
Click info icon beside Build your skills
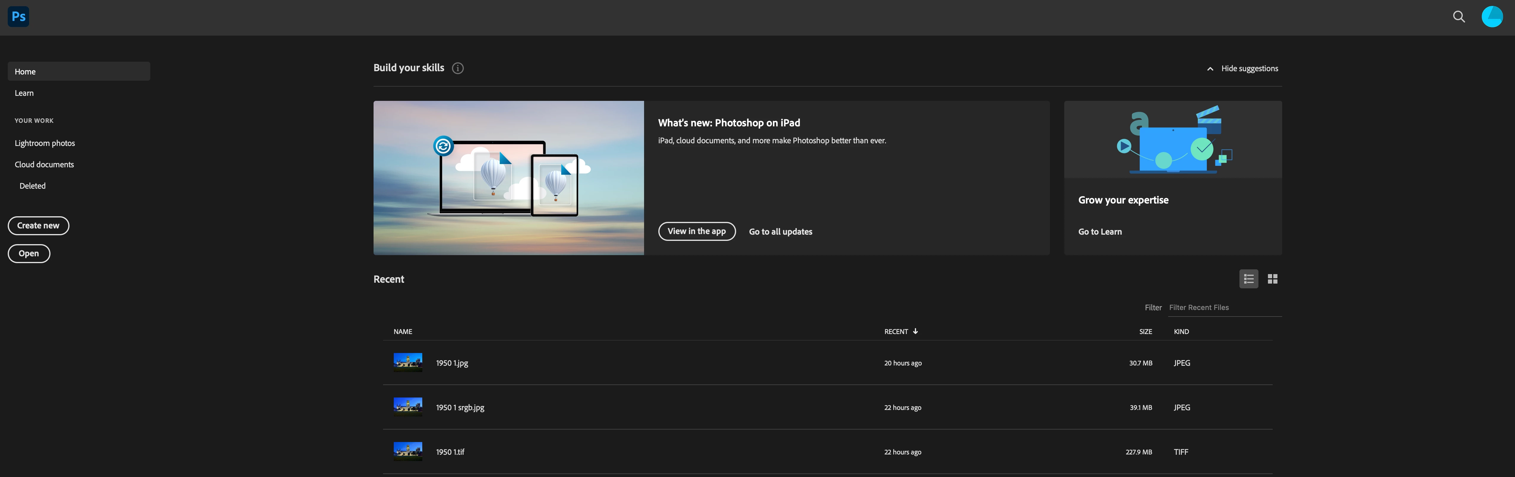[x=458, y=68]
